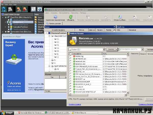Click the down arrow of Recuva list vertical scrollbar
This screenshot has height=115, width=153.
(x=128, y=93)
